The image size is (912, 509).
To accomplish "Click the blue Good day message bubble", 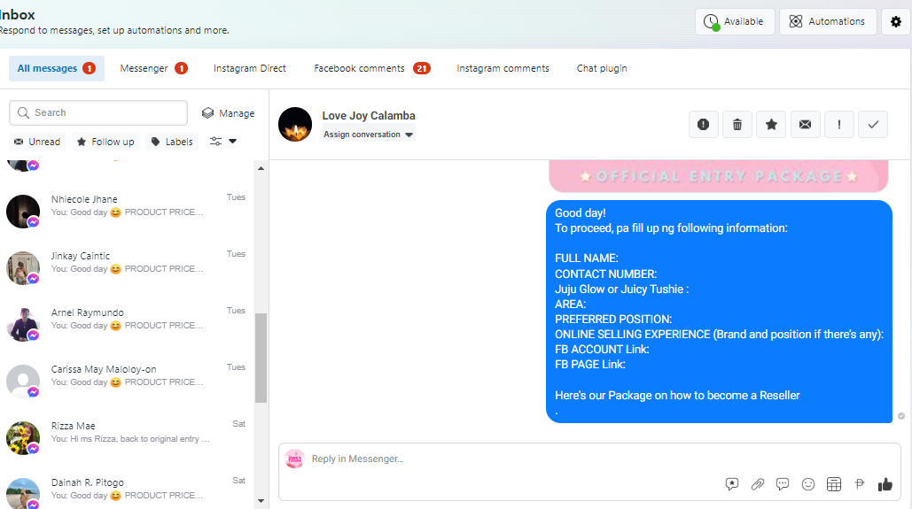I will pos(719,312).
